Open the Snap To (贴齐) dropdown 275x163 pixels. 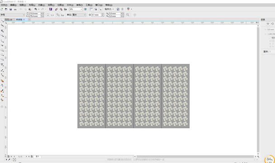point(109,9)
